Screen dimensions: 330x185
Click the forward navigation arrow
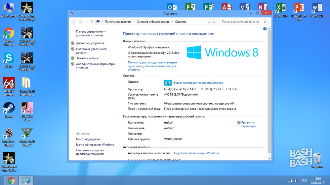pyautogui.click(x=81, y=22)
